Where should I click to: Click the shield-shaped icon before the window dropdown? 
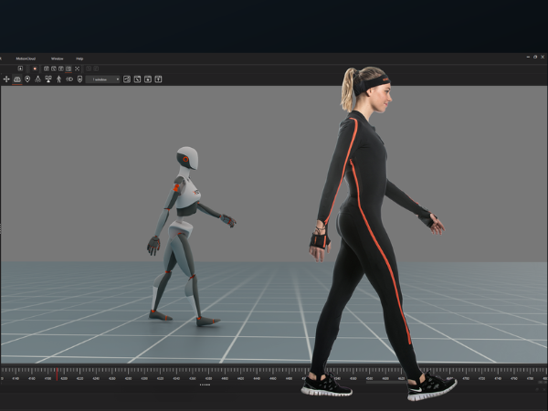(79, 79)
